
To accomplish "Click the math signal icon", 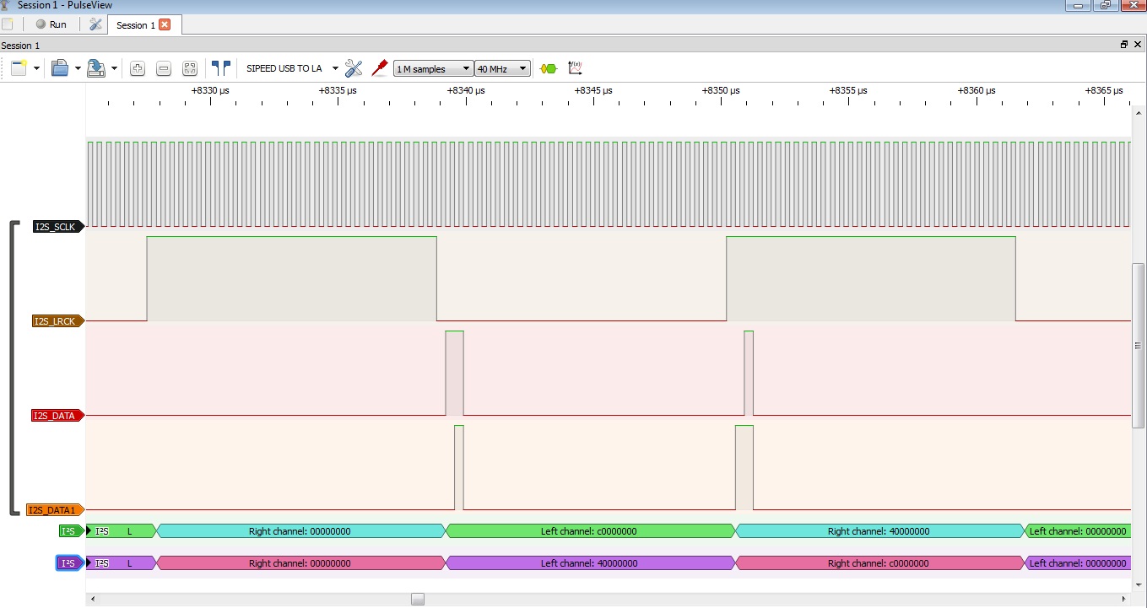I will (576, 68).
